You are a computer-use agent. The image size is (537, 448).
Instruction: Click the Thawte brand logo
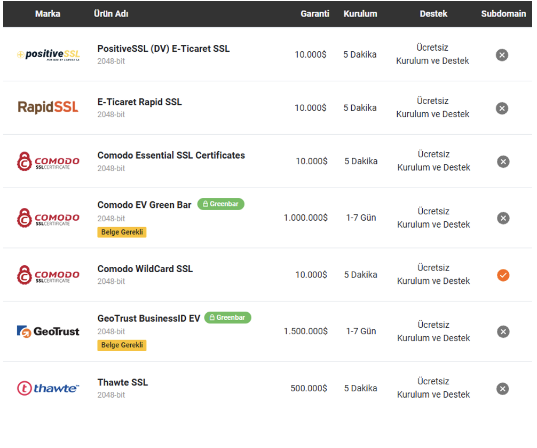point(48,388)
